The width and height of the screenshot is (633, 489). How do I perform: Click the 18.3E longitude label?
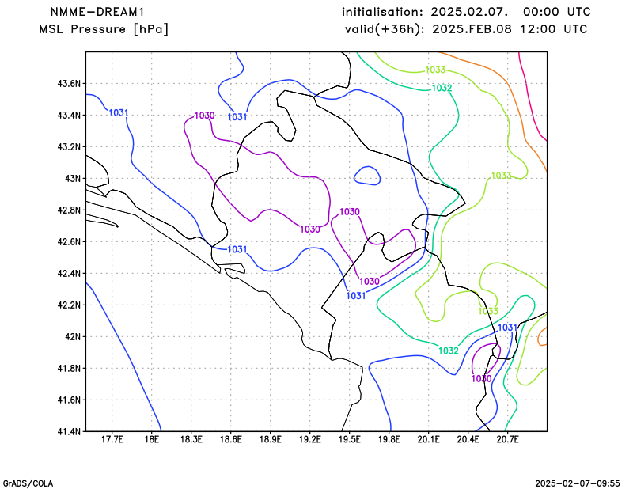point(191,440)
